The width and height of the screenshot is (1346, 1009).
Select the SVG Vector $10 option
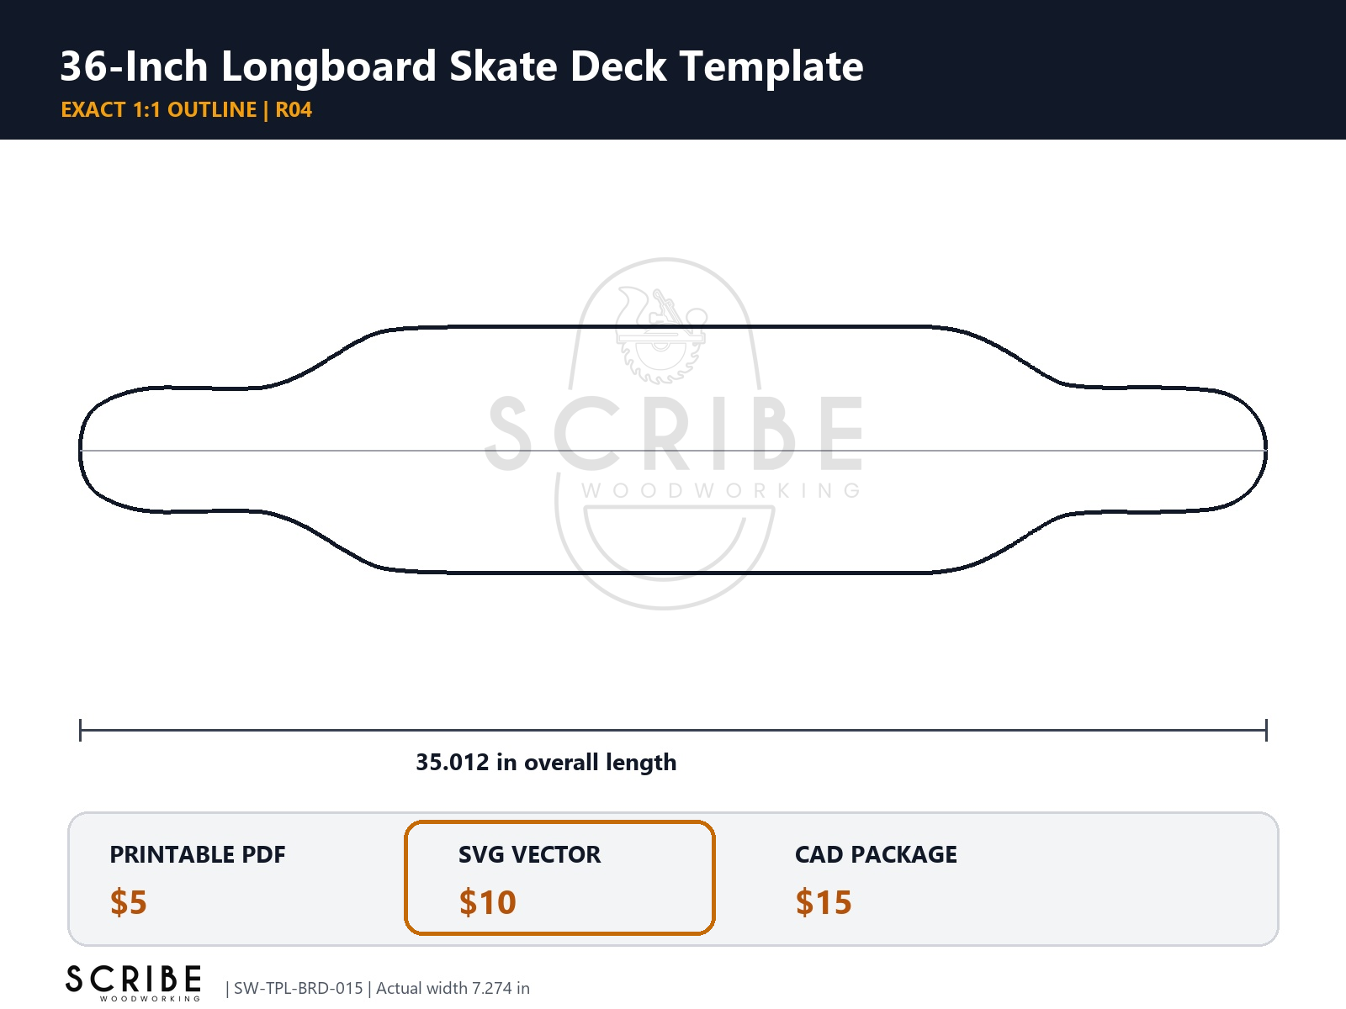[x=559, y=878]
